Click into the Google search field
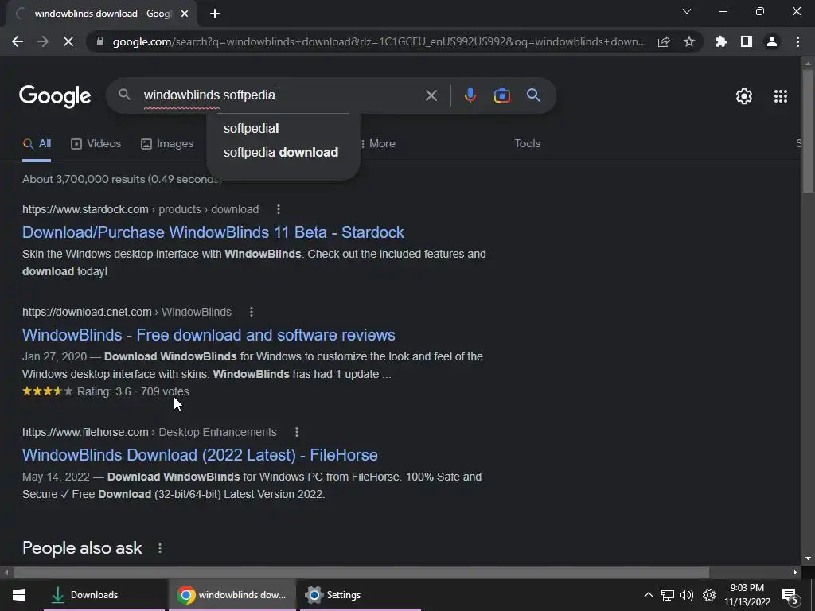This screenshot has height=611, width=815. click(281, 95)
